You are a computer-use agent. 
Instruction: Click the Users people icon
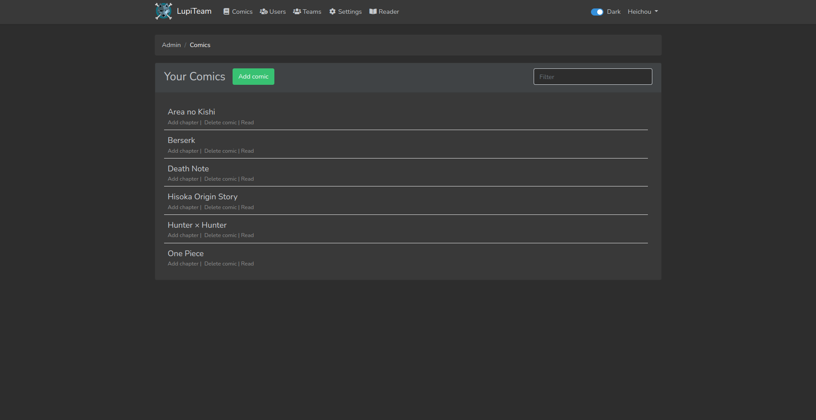264,11
